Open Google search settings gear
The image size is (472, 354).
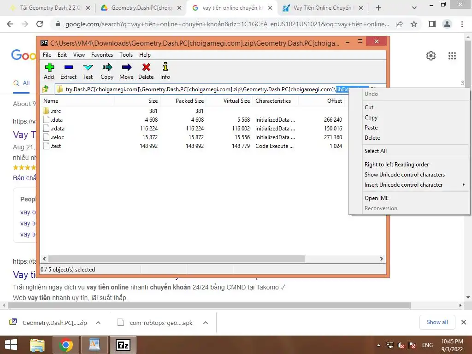pyautogui.click(x=431, y=56)
